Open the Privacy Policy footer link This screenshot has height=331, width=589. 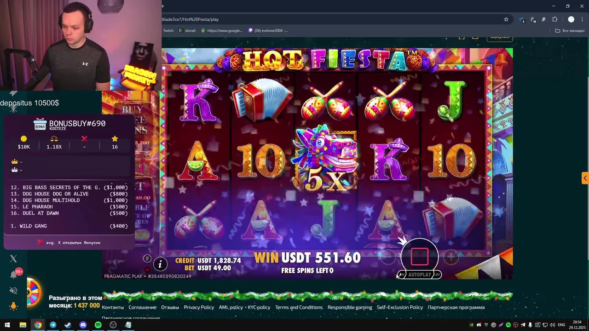pos(199,307)
